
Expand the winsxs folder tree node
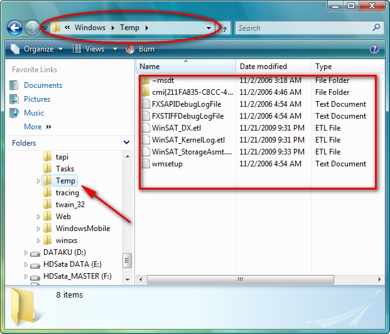38,240
